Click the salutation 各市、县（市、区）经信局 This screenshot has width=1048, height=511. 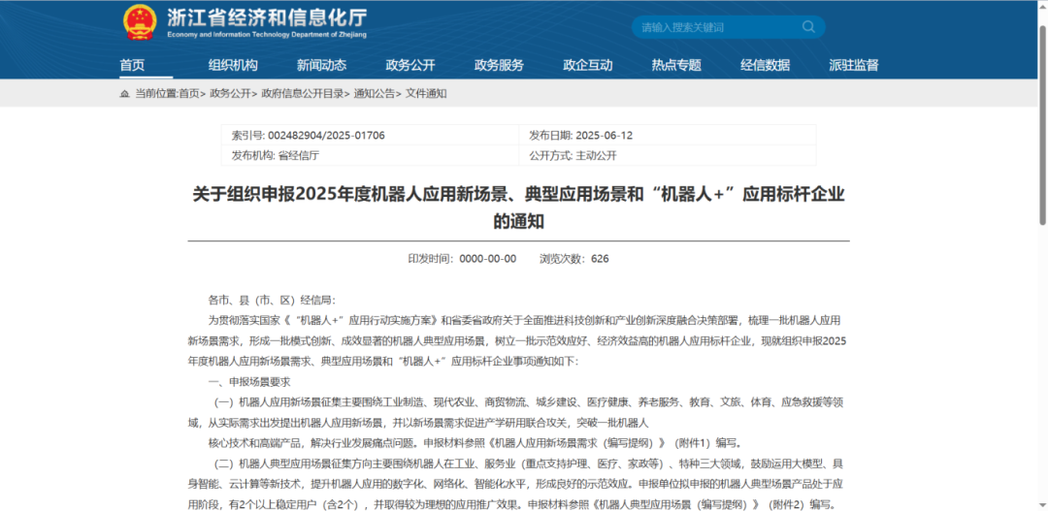coord(273,301)
